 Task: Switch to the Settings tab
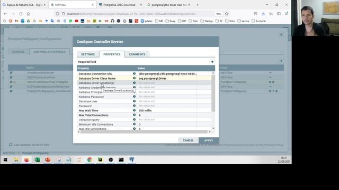point(88,54)
